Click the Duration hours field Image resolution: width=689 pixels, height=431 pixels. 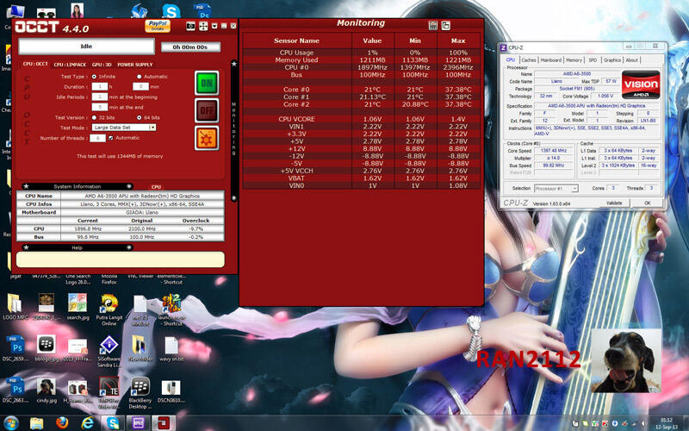click(100, 87)
